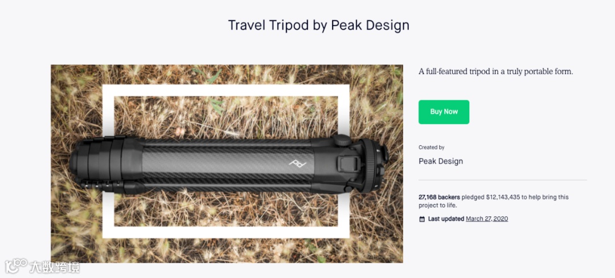
Task: Open the March 27, 2020 update link
Action: tap(487, 219)
